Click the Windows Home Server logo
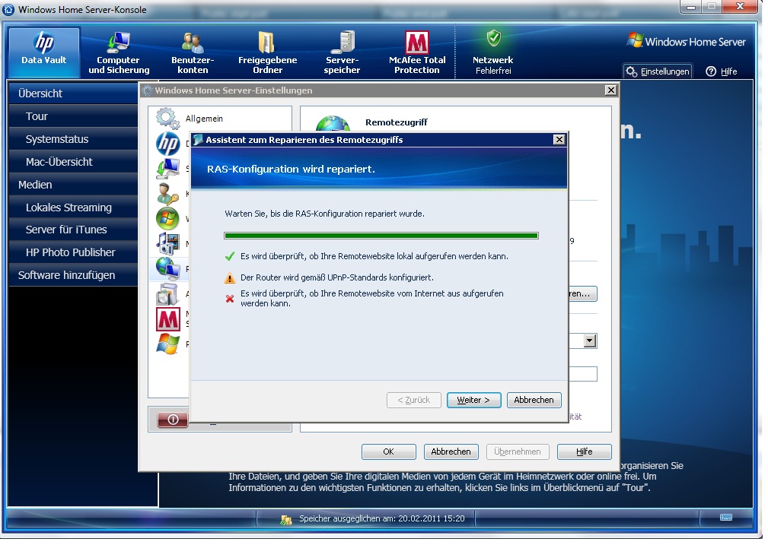768x545 pixels. (686, 41)
